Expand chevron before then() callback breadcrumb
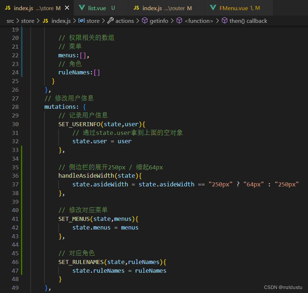308x293 pixels. [x=217, y=21]
